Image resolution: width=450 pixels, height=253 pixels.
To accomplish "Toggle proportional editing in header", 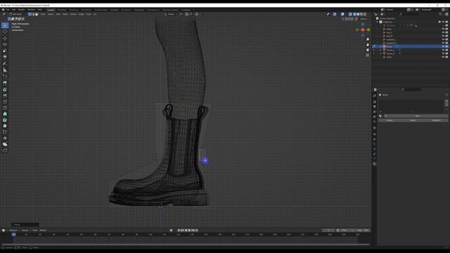I will click(x=197, y=14).
